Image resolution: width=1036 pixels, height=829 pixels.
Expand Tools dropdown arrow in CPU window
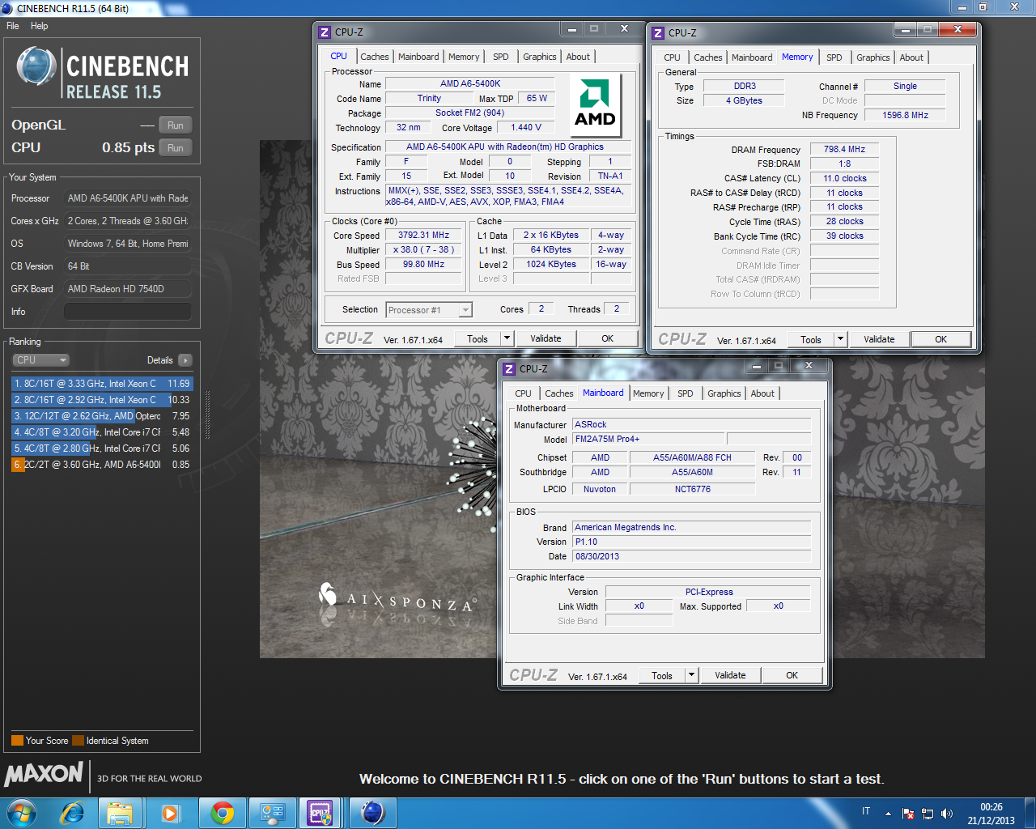[507, 339]
